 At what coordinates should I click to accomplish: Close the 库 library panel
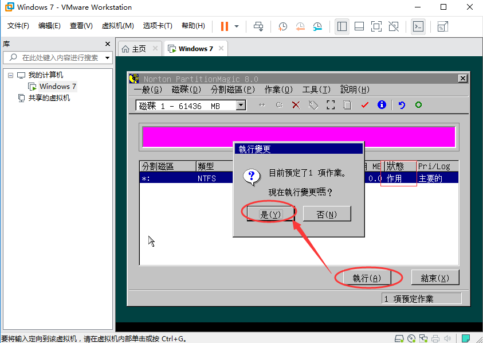click(108, 44)
